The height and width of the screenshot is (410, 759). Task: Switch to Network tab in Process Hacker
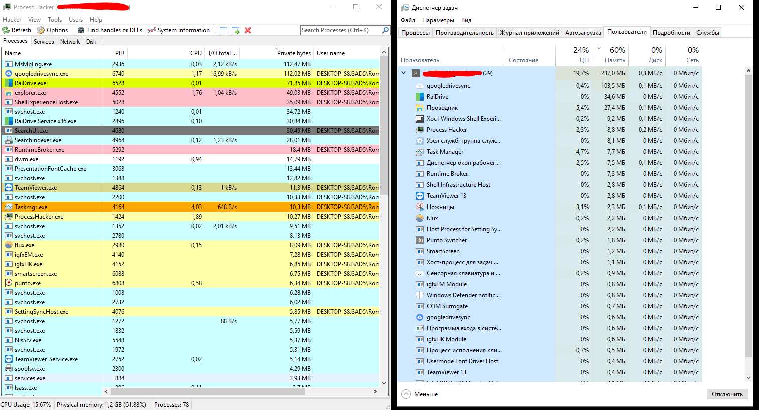(x=70, y=42)
